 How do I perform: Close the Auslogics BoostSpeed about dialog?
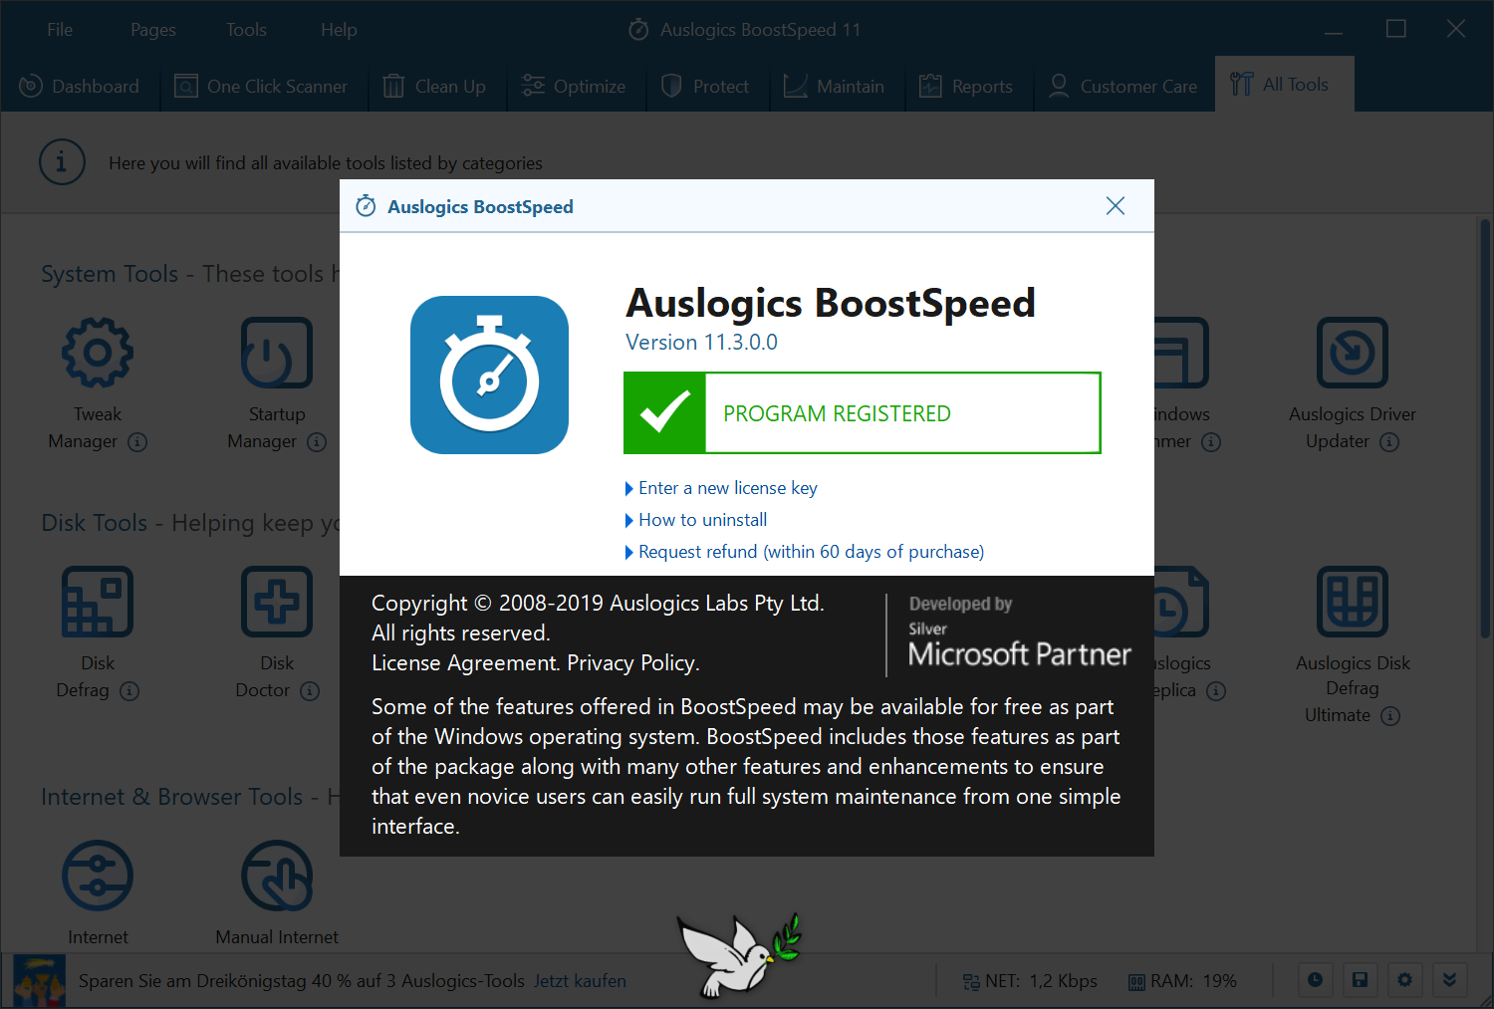point(1116,205)
